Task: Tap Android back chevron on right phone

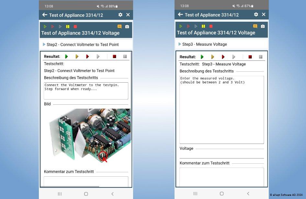Action: 248,193
